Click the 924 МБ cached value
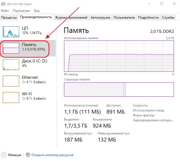 (x=102, y=126)
